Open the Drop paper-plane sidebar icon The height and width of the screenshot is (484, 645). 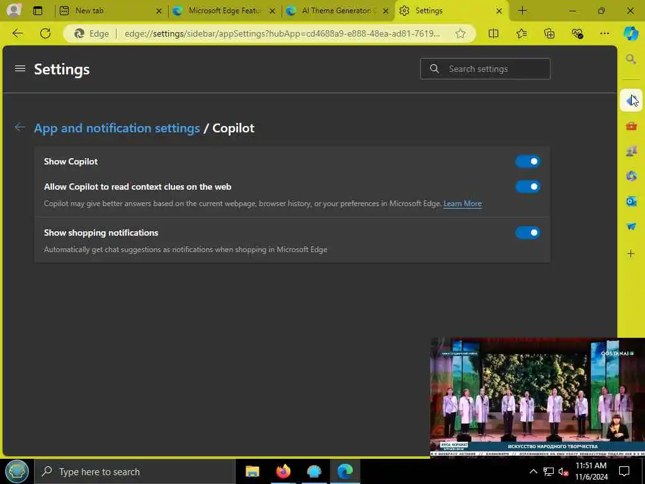[631, 226]
